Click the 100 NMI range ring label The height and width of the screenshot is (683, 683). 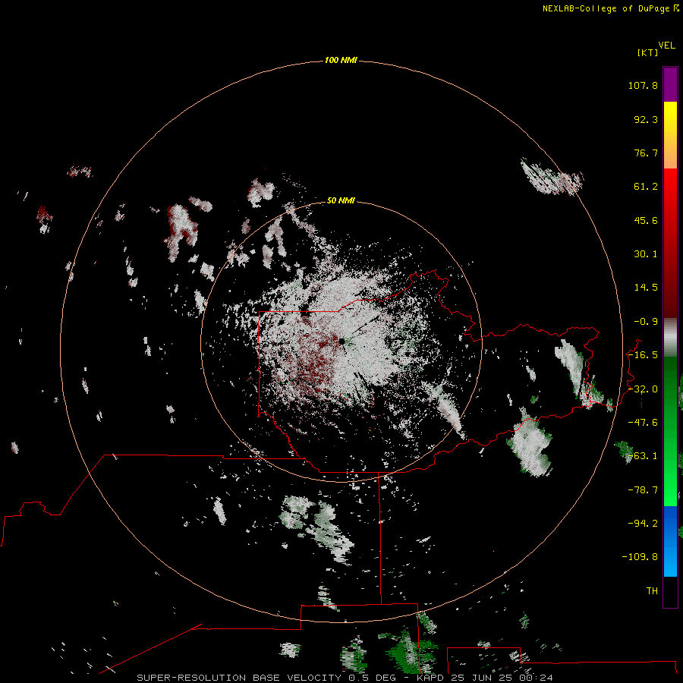341,60
